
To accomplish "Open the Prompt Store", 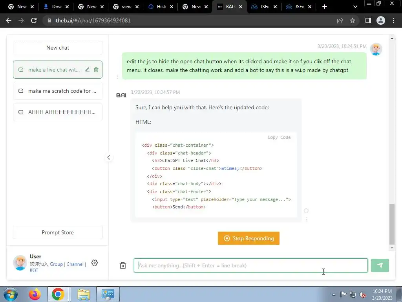I will pyautogui.click(x=58, y=232).
